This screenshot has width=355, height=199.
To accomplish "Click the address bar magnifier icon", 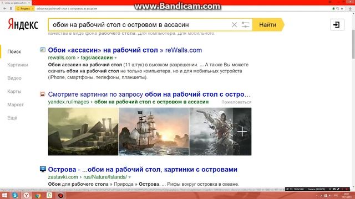I will 338,8.
